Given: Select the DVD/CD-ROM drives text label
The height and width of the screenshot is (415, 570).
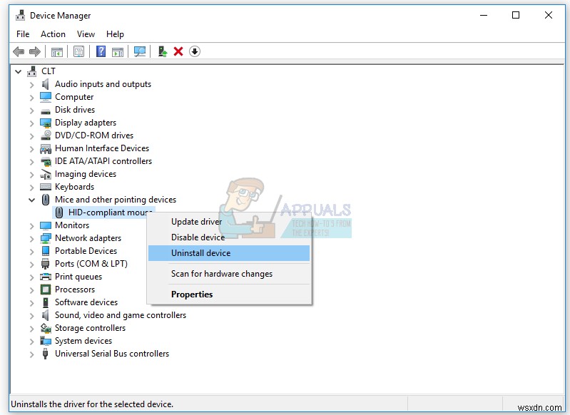Looking at the screenshot, I should pos(94,135).
